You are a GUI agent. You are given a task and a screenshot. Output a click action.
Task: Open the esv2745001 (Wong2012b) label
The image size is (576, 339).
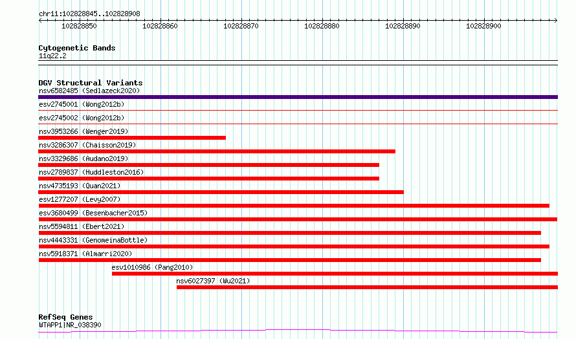(82, 104)
